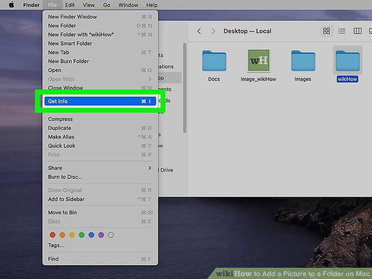Go back in Finder window

click(199, 31)
